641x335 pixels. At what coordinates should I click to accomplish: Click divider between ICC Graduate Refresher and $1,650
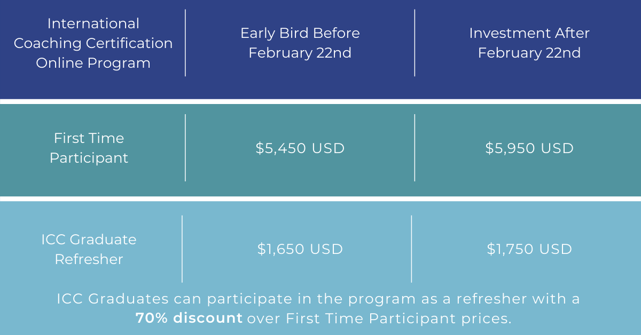182,249
